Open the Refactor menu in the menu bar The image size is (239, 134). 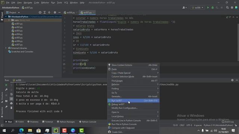pos(45,3)
